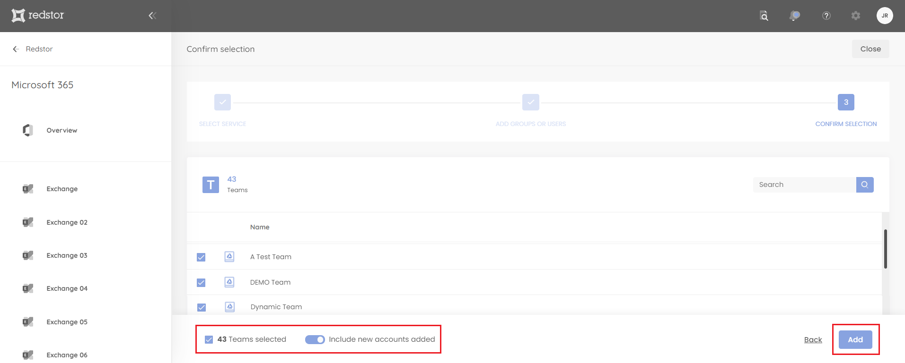Focus the Search input field
This screenshot has width=905, height=363.
[x=804, y=185]
